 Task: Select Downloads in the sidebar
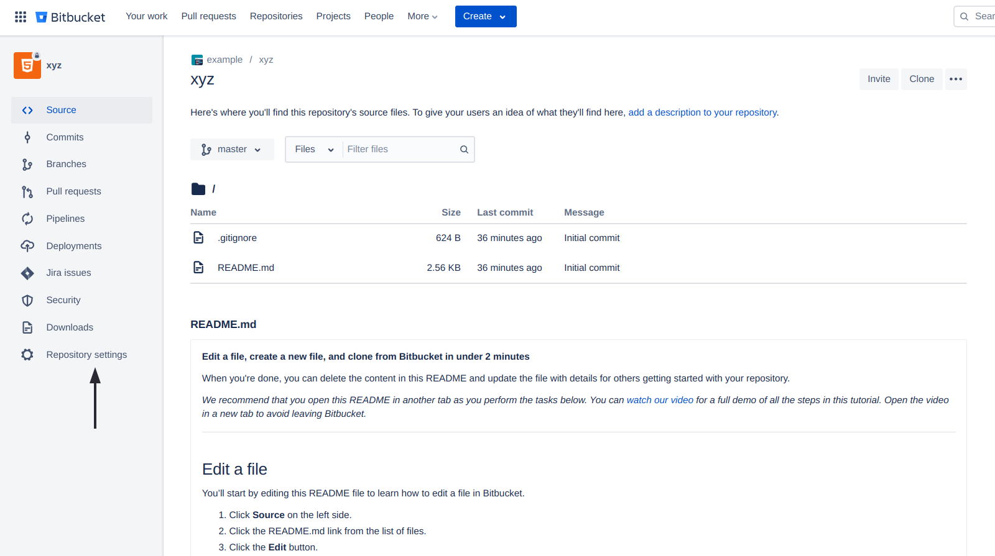pos(81,327)
